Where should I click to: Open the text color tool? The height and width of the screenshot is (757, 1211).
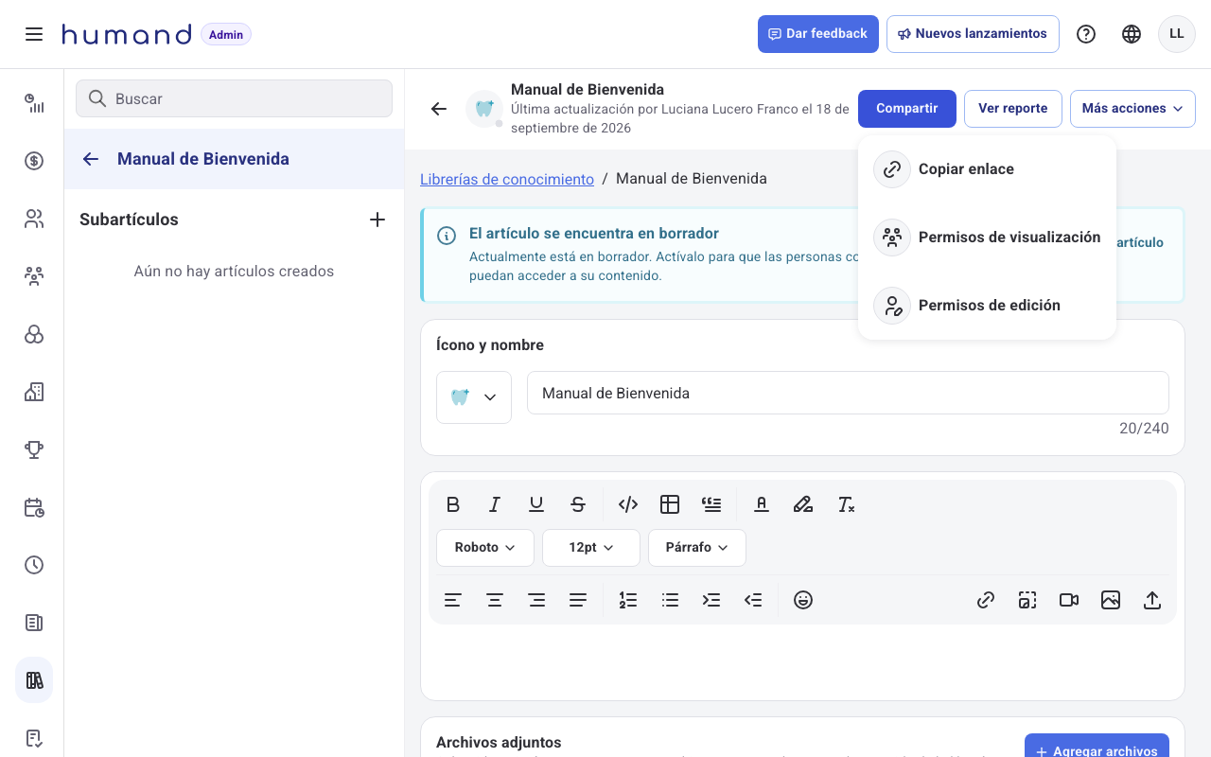point(762,504)
